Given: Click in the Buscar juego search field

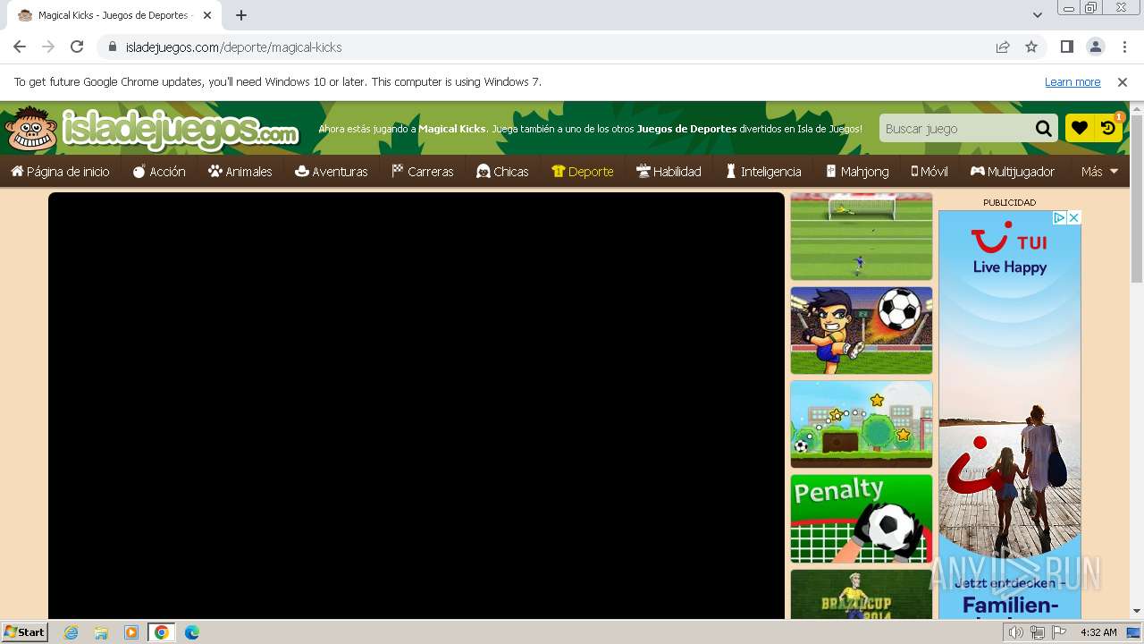Looking at the screenshot, I should [x=955, y=129].
